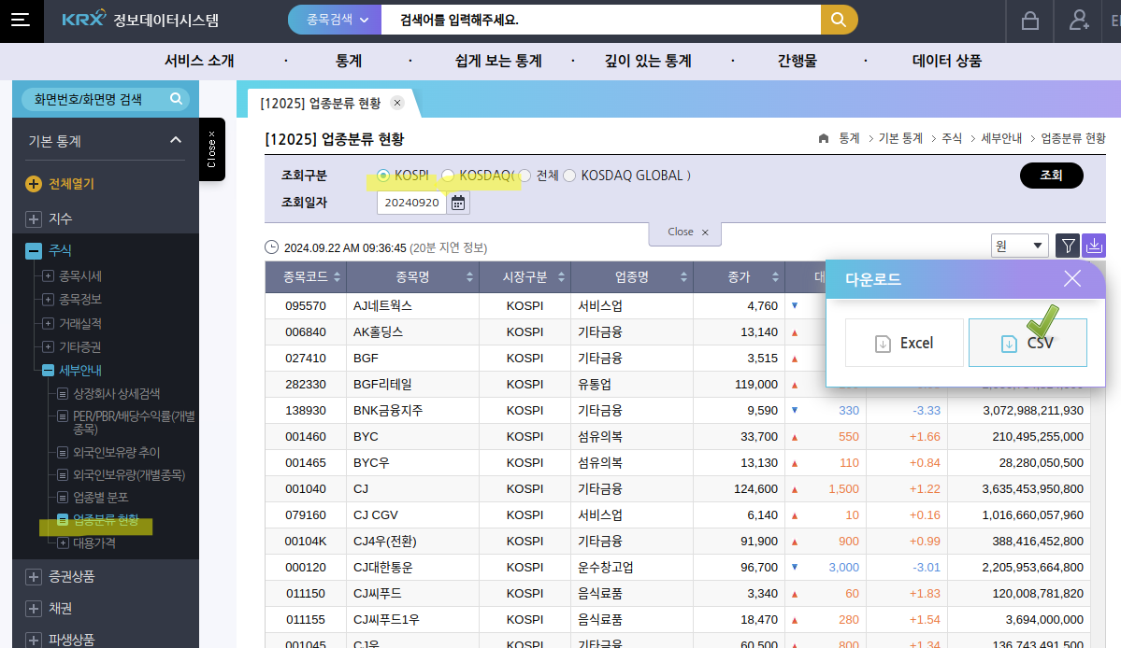This screenshot has height=648, width=1121.
Task: Sort by 업종명 column arrows
Action: [683, 277]
